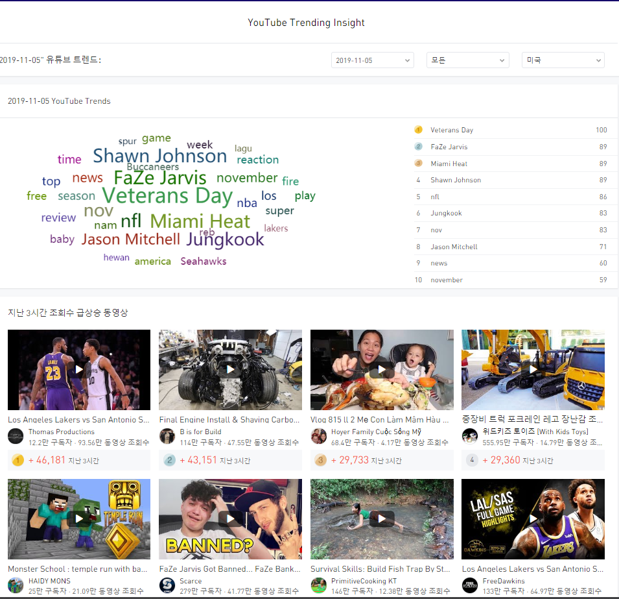
Task: Select Jason Mitchell in the ranking list
Action: tap(454, 247)
